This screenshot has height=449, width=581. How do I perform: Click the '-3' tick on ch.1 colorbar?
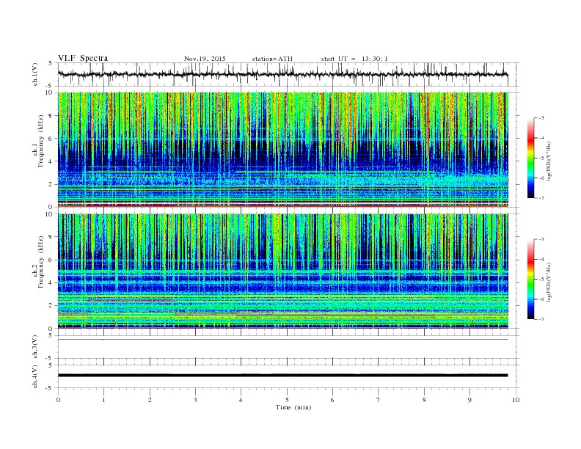541,118
